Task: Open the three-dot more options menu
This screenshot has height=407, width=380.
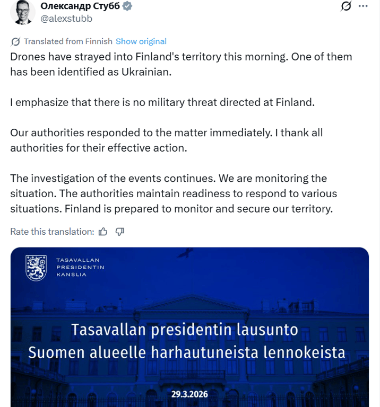Action: tap(363, 6)
